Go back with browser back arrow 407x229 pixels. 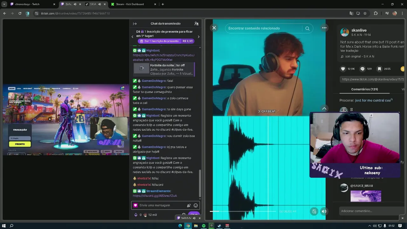click(4, 13)
